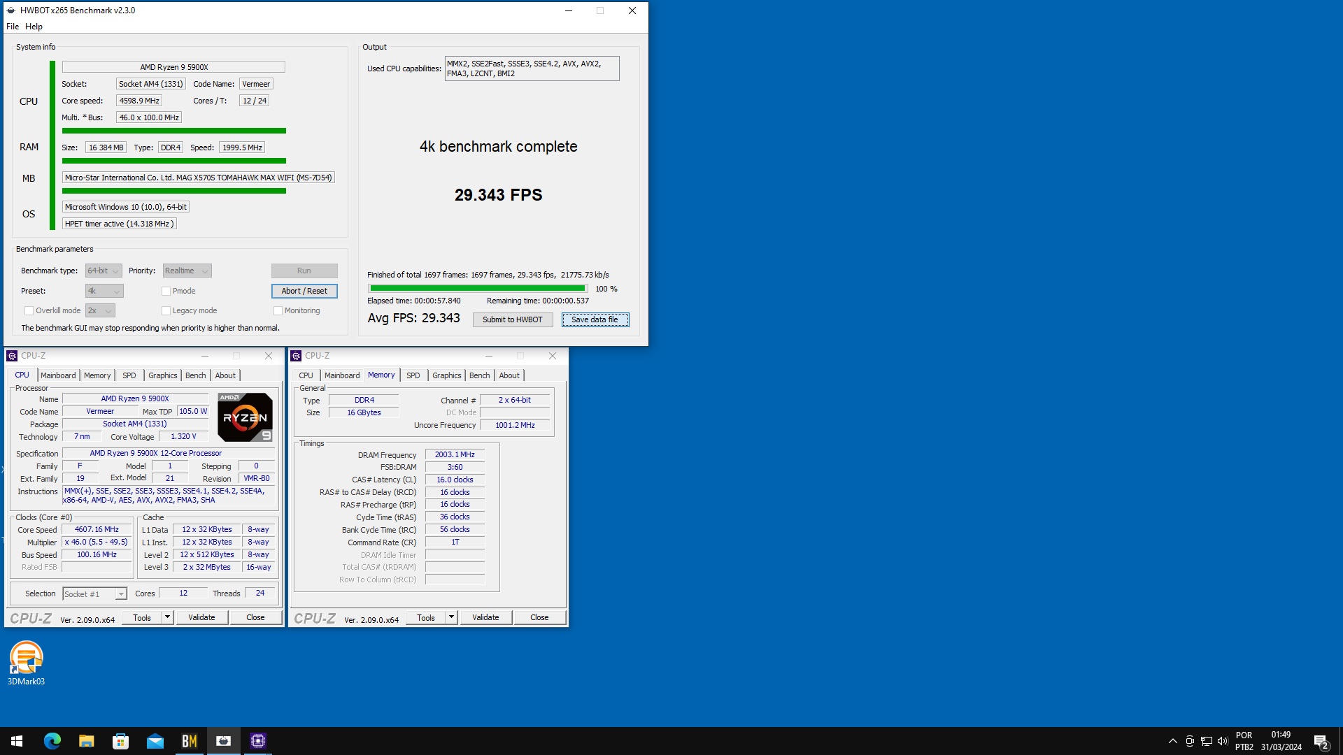Click the Ryzen 9 logo in CPU-Z
1343x755 pixels.
click(245, 417)
